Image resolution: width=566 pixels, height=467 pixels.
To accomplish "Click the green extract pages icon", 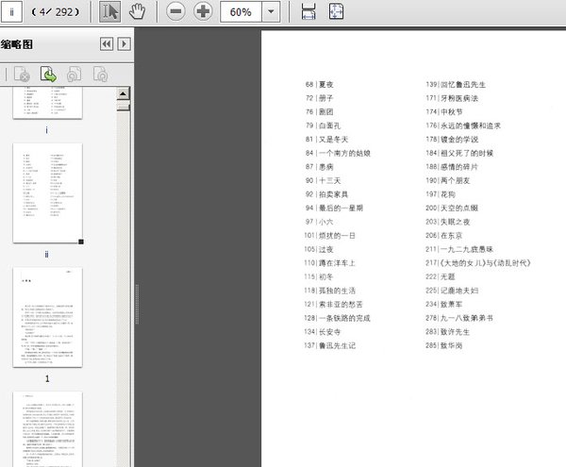I will coord(48,73).
